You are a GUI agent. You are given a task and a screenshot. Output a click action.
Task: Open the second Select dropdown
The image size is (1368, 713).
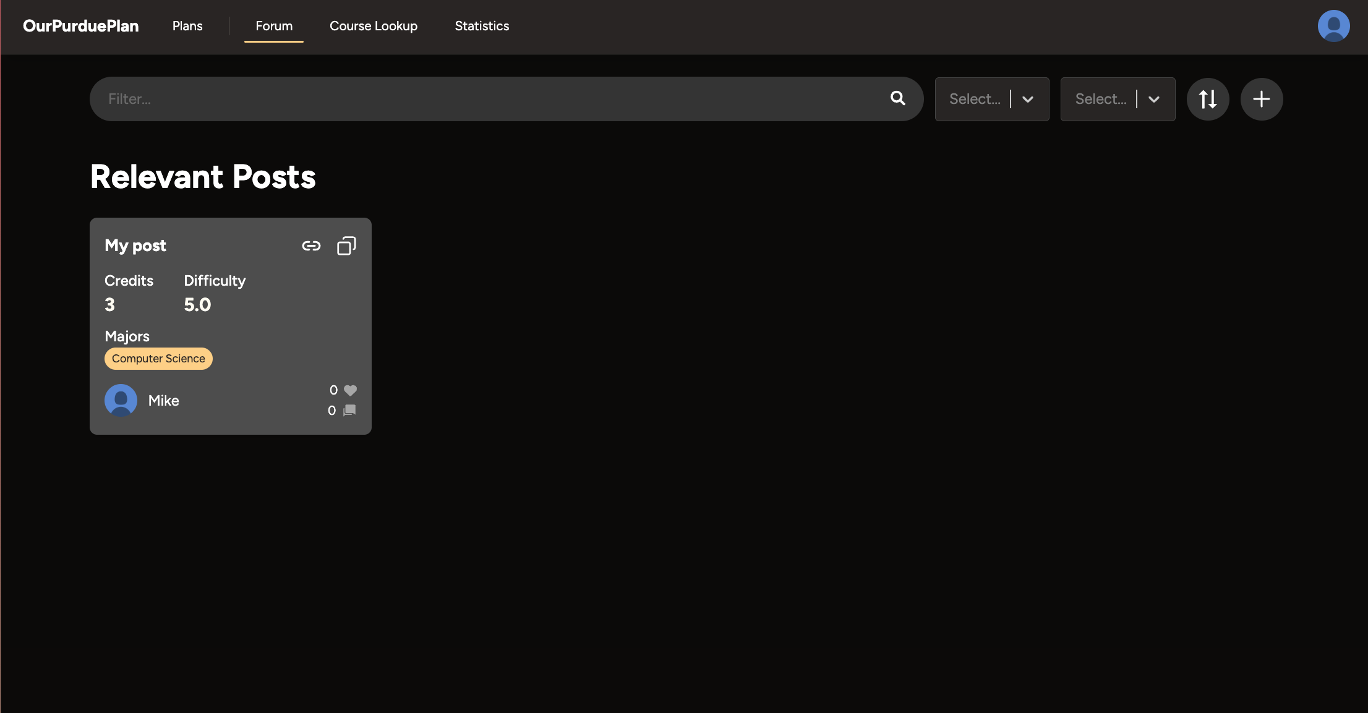[1100, 99]
